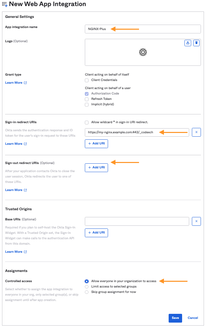The image size is (206, 328).
Task: Enable the Client Credentials checkbox
Action: click(87, 80)
